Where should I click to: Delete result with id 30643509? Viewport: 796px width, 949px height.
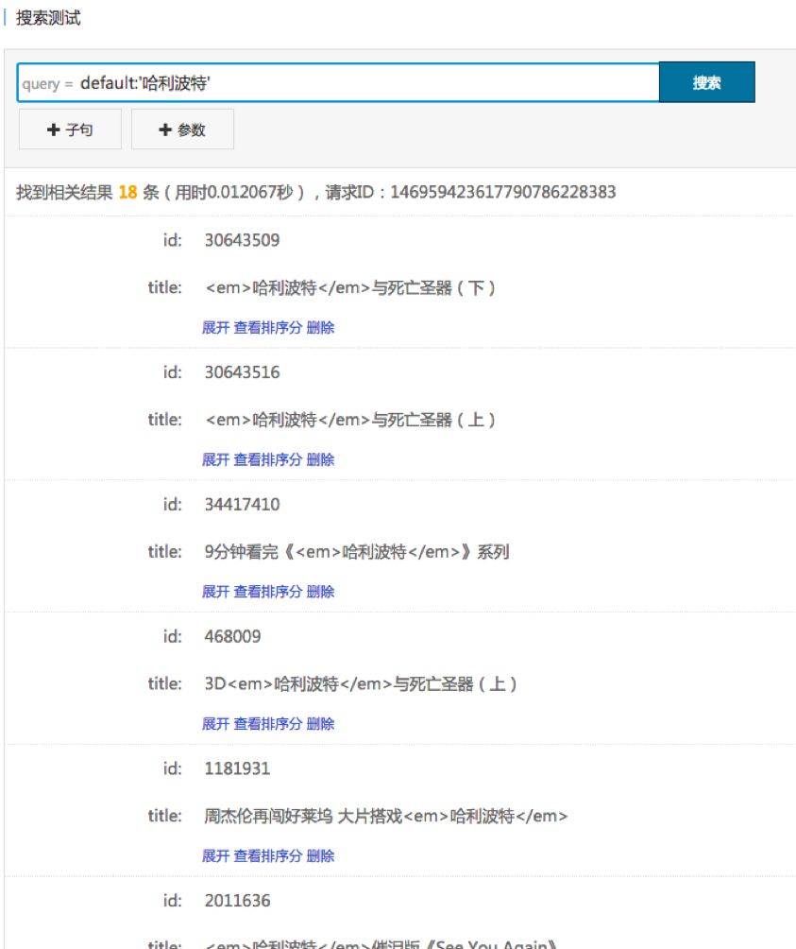tap(320, 328)
